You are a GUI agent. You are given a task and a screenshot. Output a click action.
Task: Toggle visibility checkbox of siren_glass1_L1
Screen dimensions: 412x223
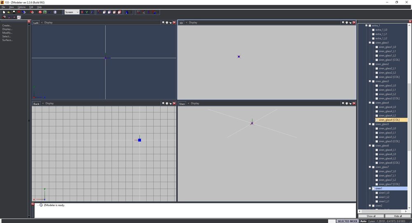click(x=377, y=51)
